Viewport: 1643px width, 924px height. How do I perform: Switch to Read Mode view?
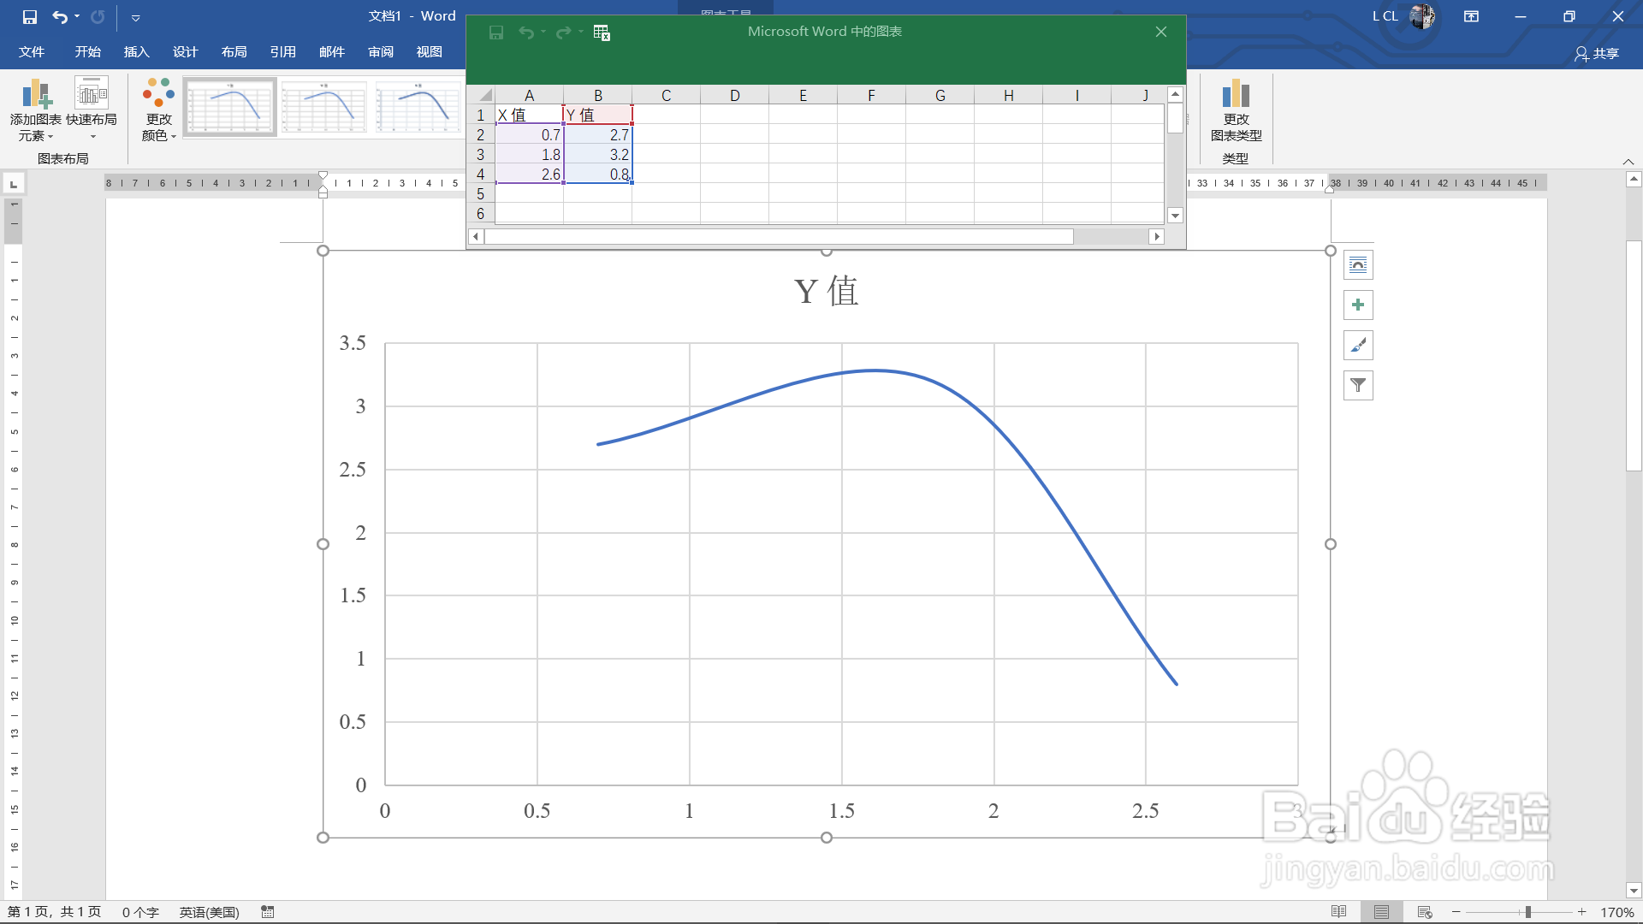coord(1339,912)
